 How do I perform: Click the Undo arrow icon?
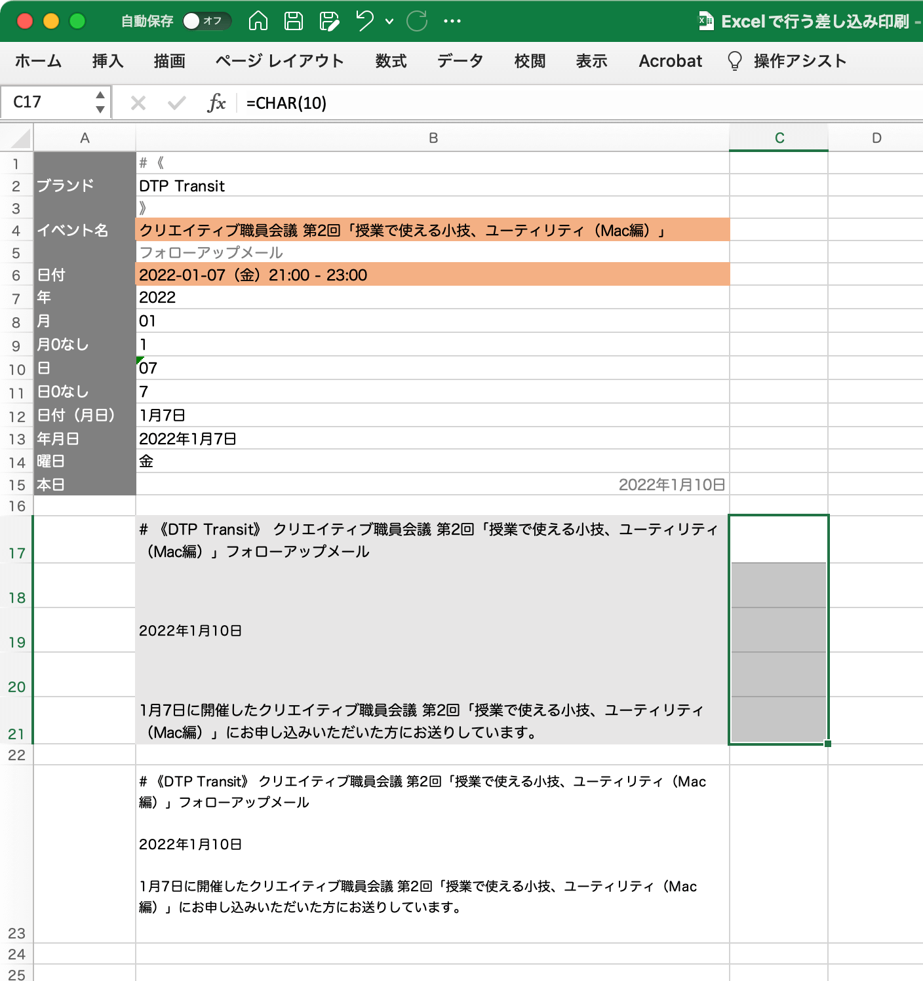click(x=364, y=21)
